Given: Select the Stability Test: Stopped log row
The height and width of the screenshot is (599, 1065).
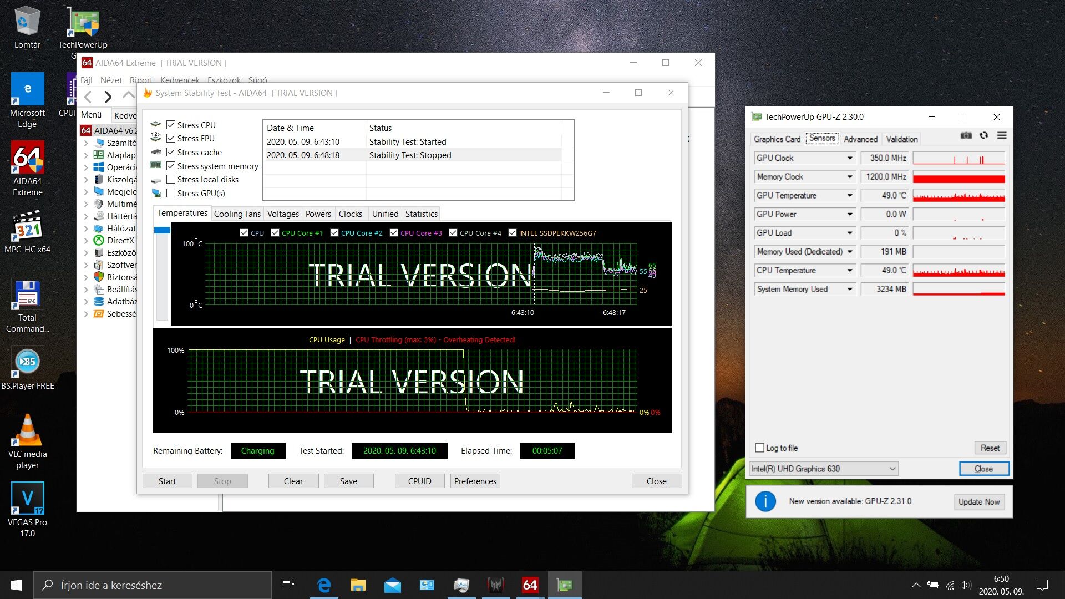Looking at the screenshot, I should 414,155.
